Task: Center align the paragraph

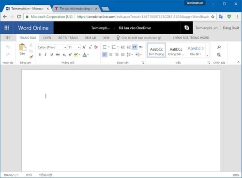Action: coord(111,55)
